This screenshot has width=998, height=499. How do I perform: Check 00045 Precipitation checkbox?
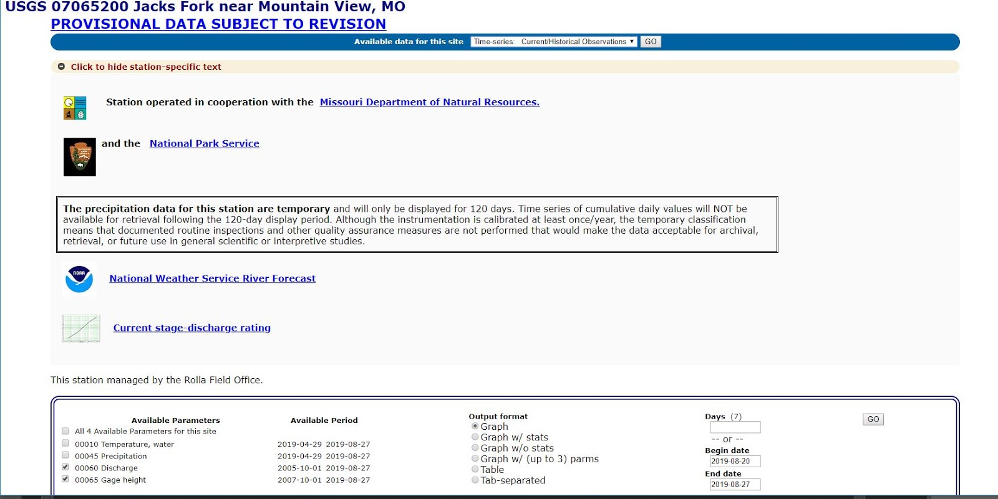[65, 455]
